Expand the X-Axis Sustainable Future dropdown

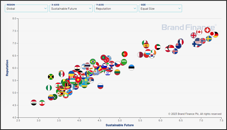(x=71, y=8)
